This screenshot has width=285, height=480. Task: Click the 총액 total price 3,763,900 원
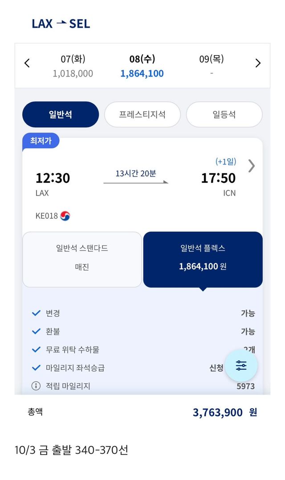click(x=224, y=412)
